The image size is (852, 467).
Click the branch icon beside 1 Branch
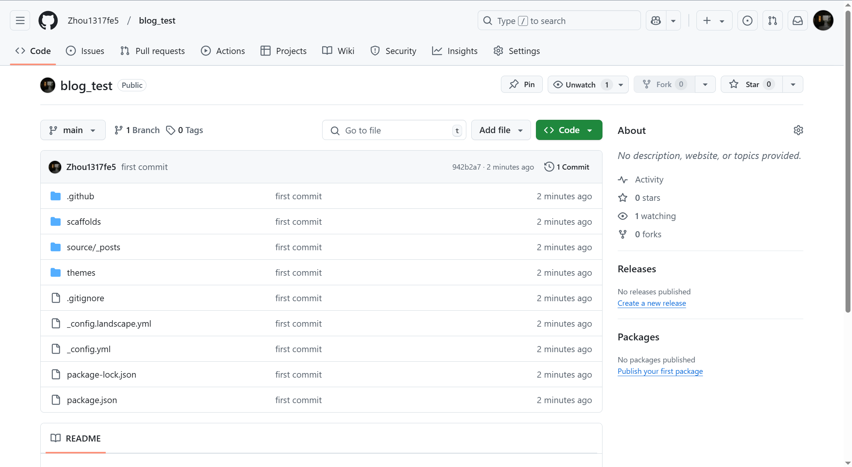click(119, 130)
